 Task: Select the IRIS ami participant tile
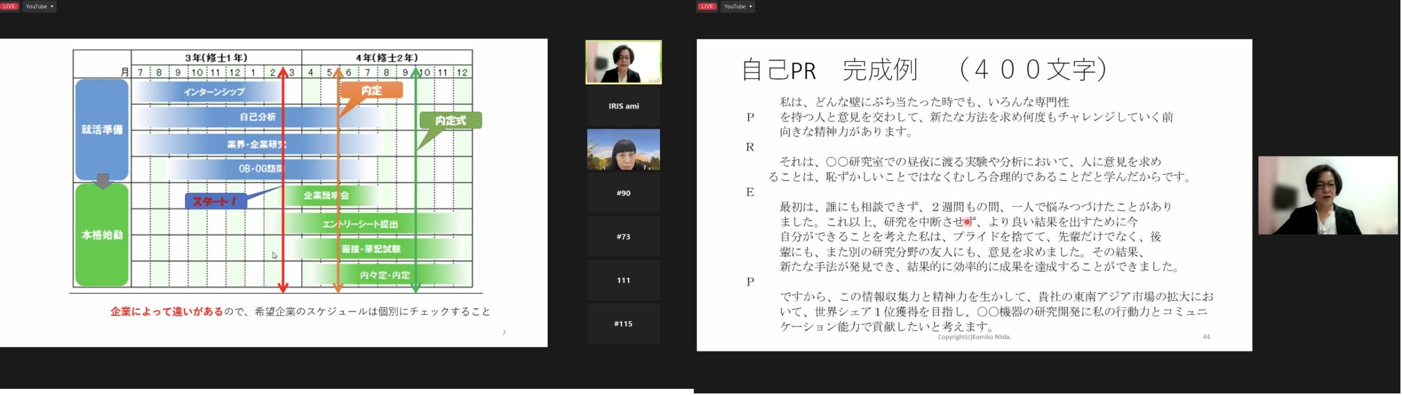click(623, 106)
